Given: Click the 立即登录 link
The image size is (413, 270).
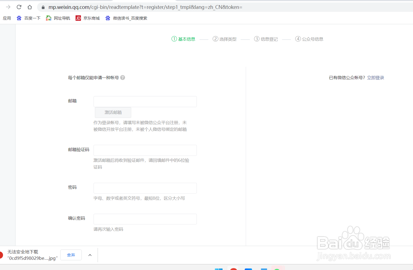Looking at the screenshot, I should coord(376,78).
